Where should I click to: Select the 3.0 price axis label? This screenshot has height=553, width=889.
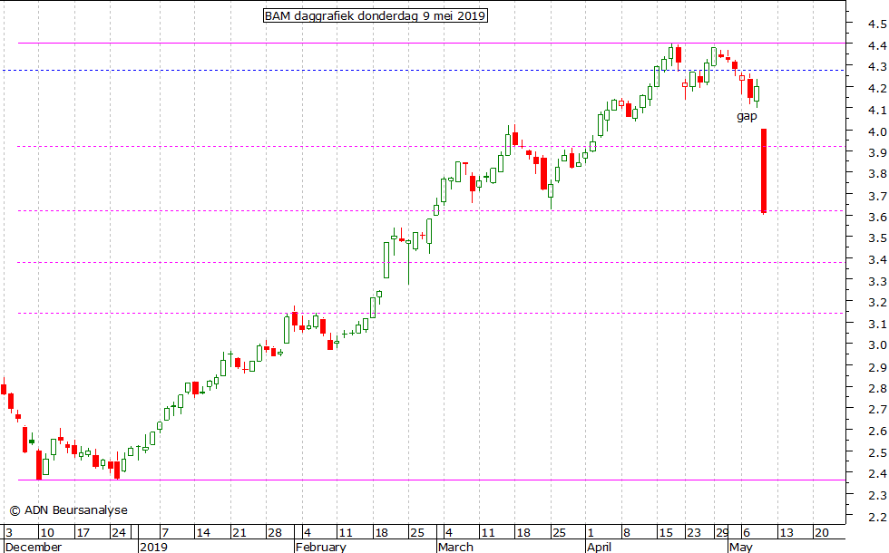coord(877,345)
